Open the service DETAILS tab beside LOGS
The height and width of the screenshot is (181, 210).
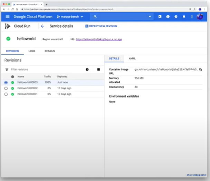[50, 51]
